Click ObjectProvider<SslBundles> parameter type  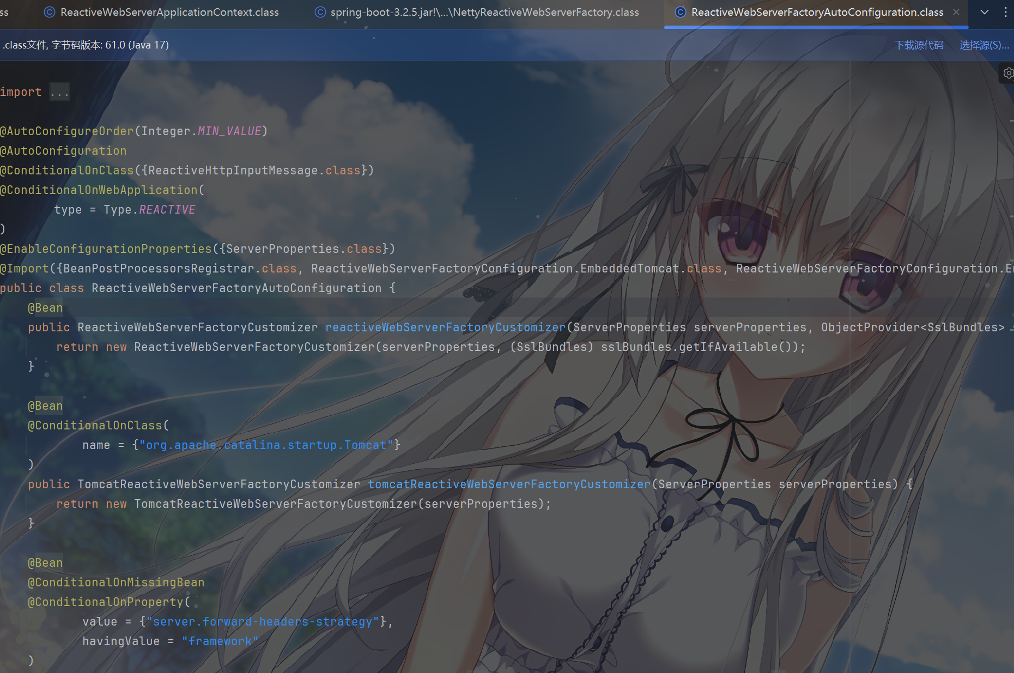(913, 327)
